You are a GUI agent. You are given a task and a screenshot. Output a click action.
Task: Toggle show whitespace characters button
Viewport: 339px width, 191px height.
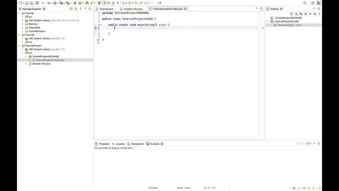pyautogui.click(x=118, y=3)
